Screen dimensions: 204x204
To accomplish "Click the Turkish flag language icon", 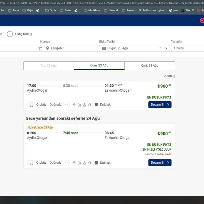I will 202,20.
